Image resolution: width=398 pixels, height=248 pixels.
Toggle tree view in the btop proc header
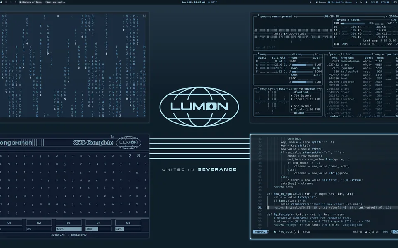375,55
